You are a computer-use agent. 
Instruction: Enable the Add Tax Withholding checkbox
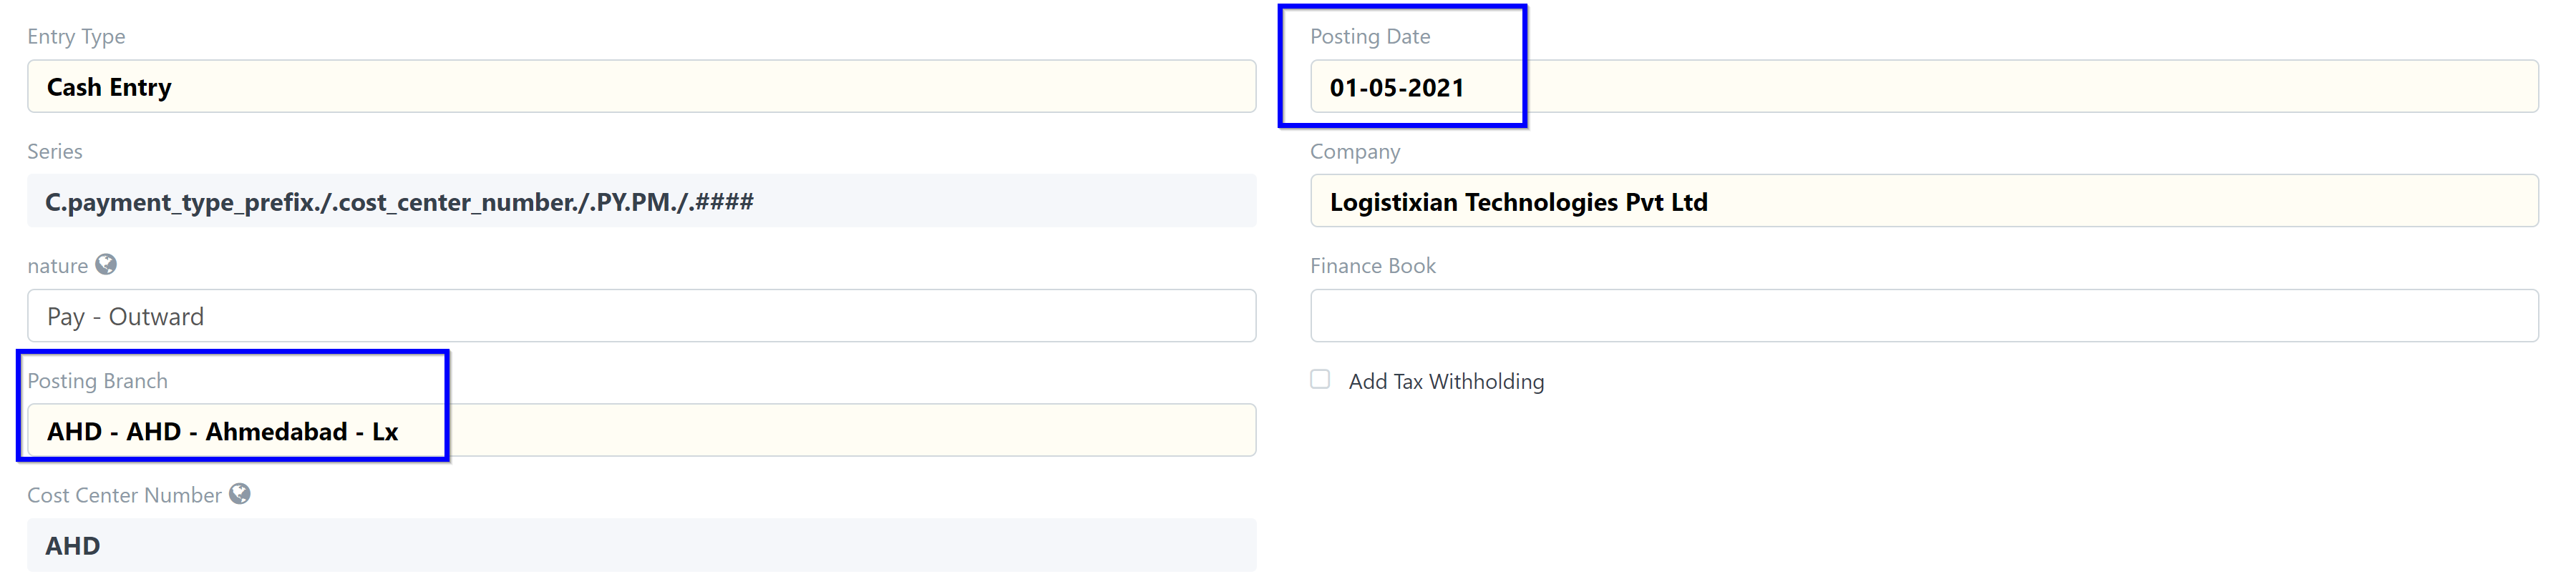[x=1320, y=380]
